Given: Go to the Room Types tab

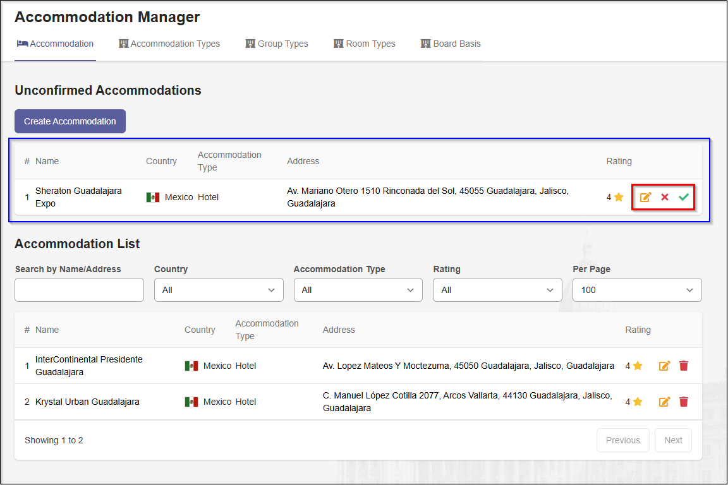Looking at the screenshot, I should tap(365, 44).
